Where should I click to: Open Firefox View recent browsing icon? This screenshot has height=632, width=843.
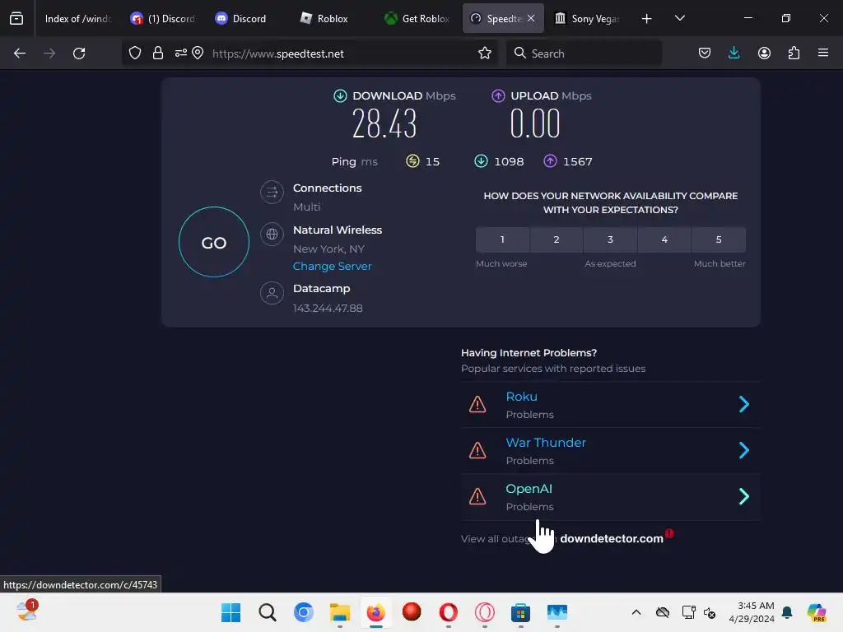click(16, 19)
